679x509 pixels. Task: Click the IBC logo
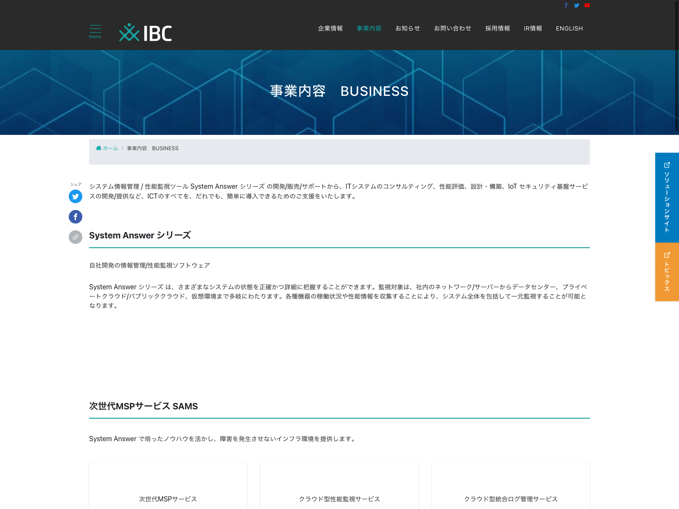click(x=146, y=33)
